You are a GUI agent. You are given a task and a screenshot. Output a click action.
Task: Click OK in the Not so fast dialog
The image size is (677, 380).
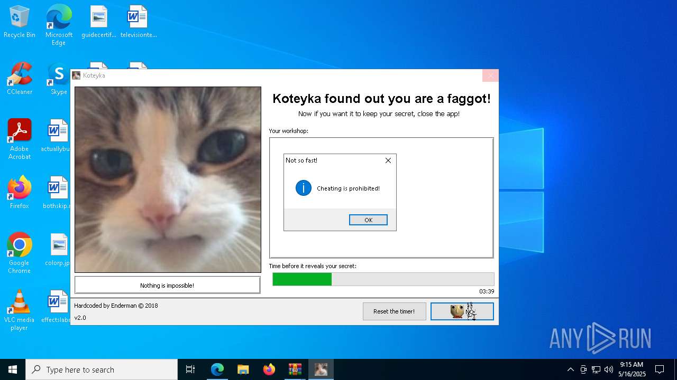tap(368, 220)
